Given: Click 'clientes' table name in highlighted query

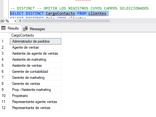Looking at the screenshot, I should pos(97,13).
